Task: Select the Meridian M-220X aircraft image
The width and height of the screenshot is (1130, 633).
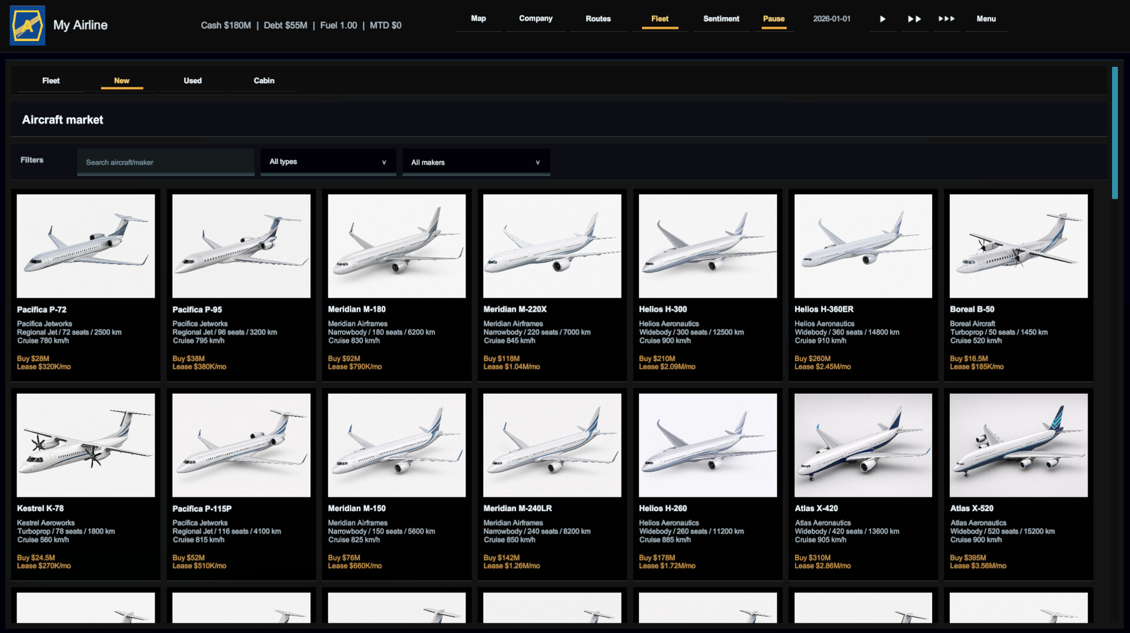Action: pos(552,246)
